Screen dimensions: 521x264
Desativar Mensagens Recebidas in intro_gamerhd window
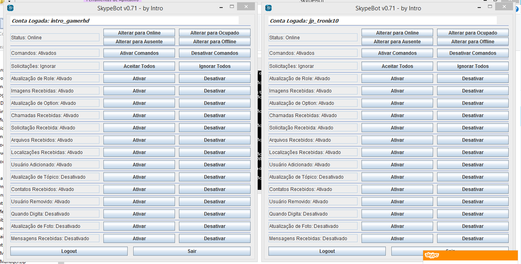215,238
